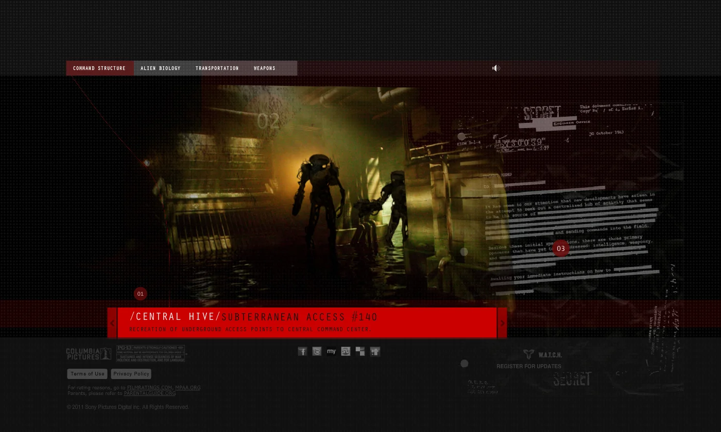Viewport: 721px width, 432px height.
Task: Select the MySpace share icon
Action: (331, 351)
